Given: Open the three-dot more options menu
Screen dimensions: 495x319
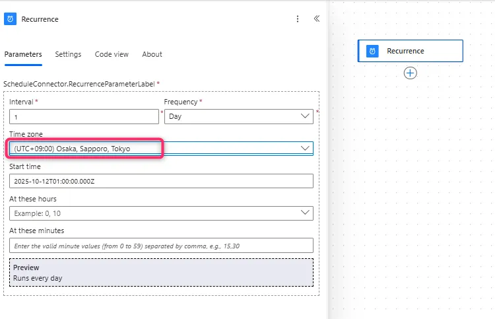Looking at the screenshot, I should tap(298, 19).
